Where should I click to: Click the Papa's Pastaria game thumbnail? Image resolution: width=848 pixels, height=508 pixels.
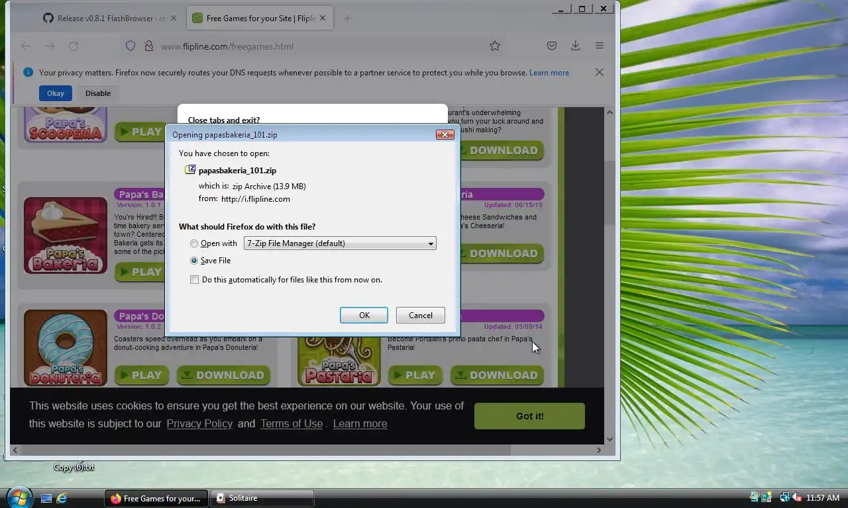pyautogui.click(x=339, y=361)
